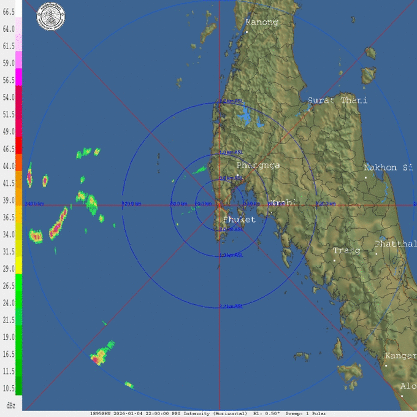Click the 24.0 legend value
This screenshot has width=417, height=417.
(9, 303)
